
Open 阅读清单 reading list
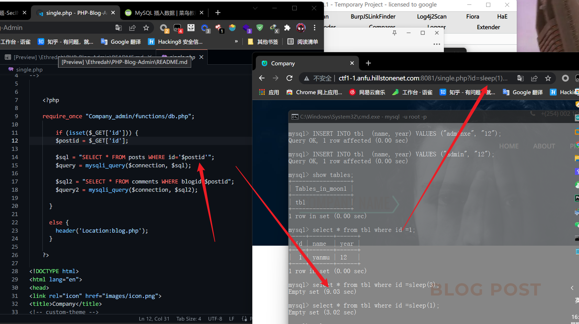pyautogui.click(x=303, y=42)
